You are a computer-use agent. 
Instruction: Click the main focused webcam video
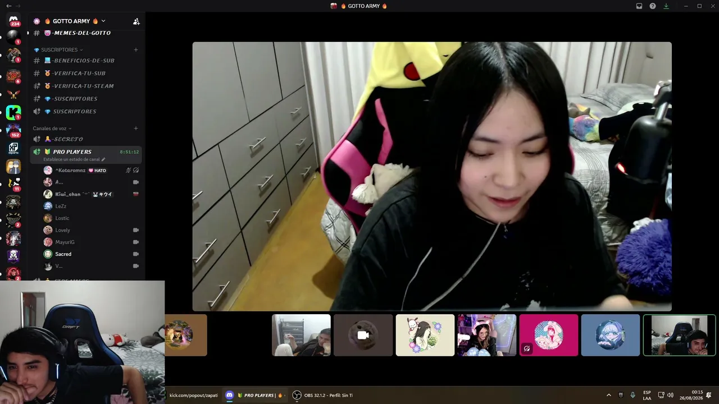[432, 176]
